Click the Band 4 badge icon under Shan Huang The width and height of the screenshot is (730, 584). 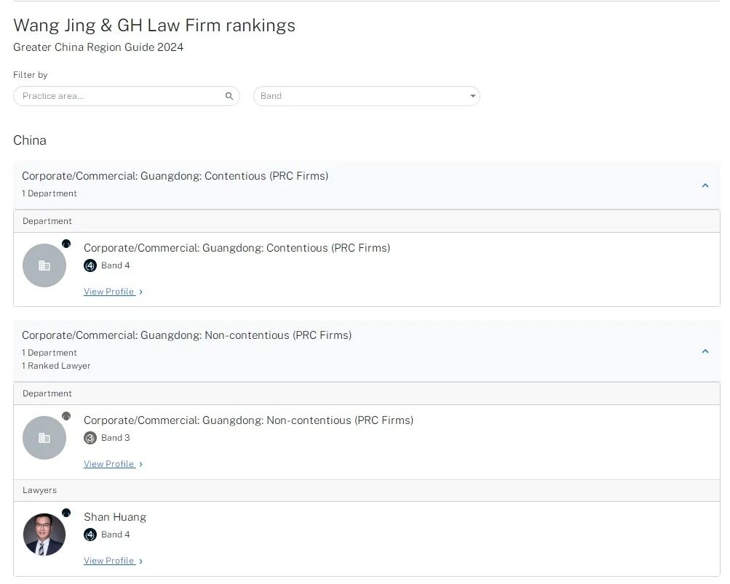point(90,535)
